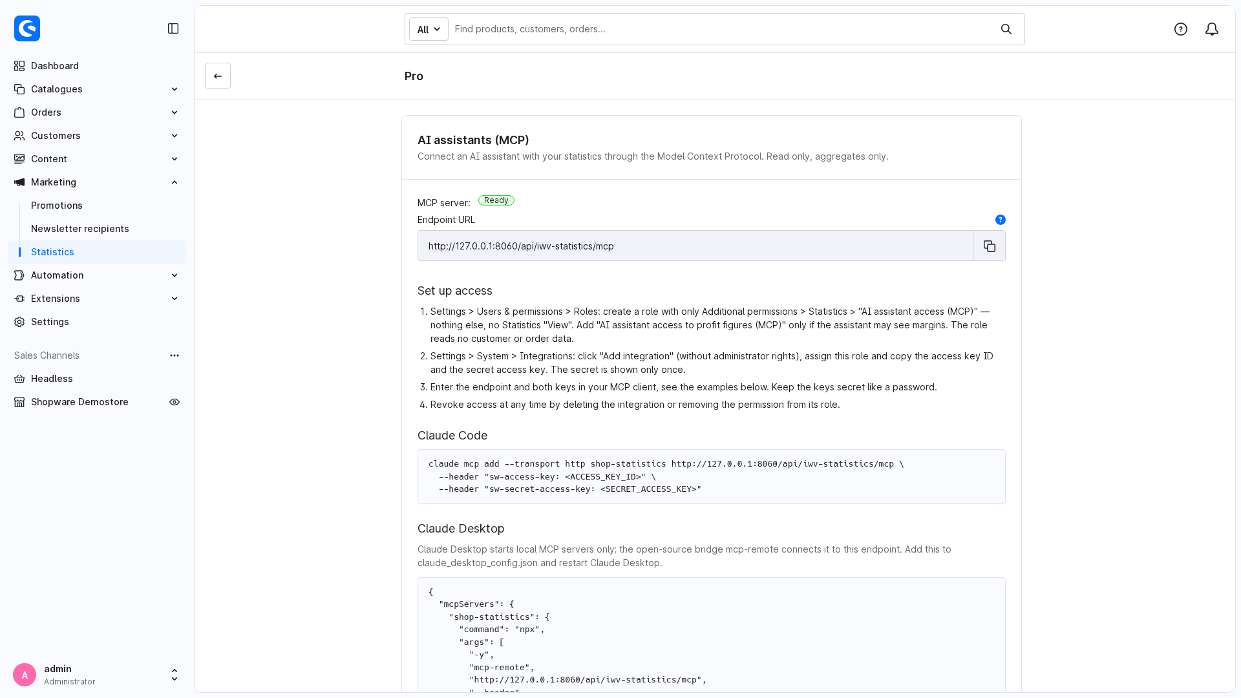Click the Claude Desktop heading
The height and width of the screenshot is (698, 1241).
[x=461, y=529]
